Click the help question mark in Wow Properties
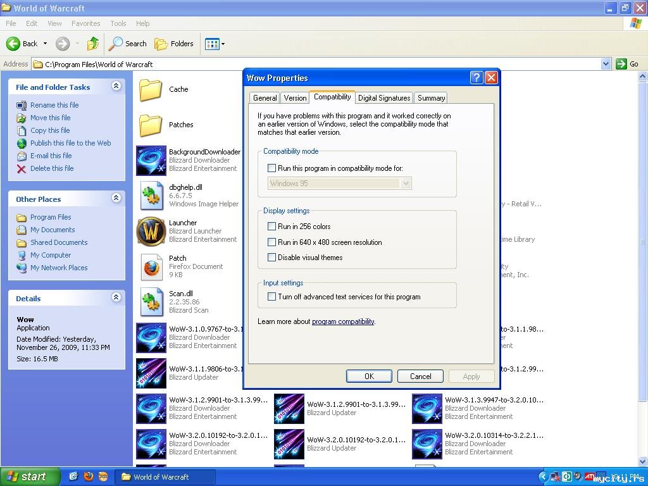Screen dimensions: 648x486 point(477,78)
